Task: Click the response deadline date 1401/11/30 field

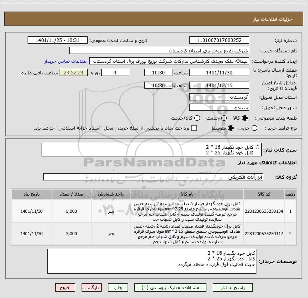Action: 219,72
